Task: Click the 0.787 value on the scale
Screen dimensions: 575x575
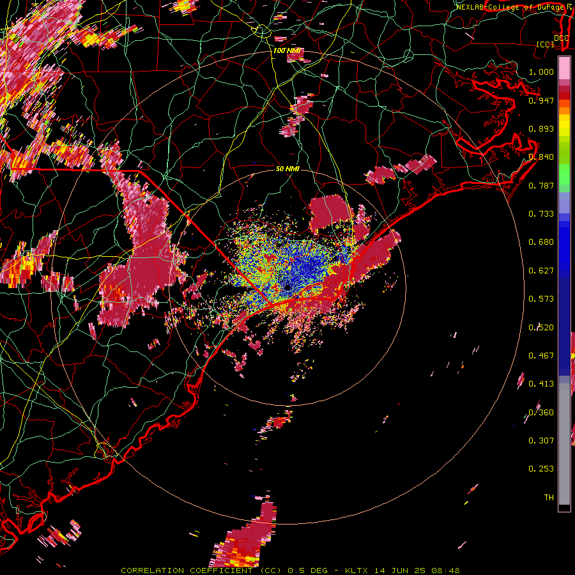Action: tap(541, 185)
